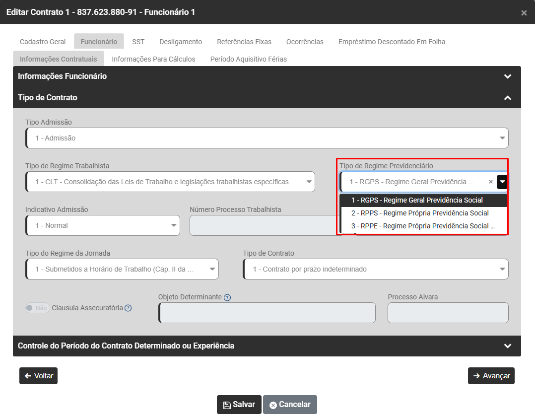Go to the Desligamento tab
Image resolution: width=535 pixels, height=417 pixels.
point(181,42)
